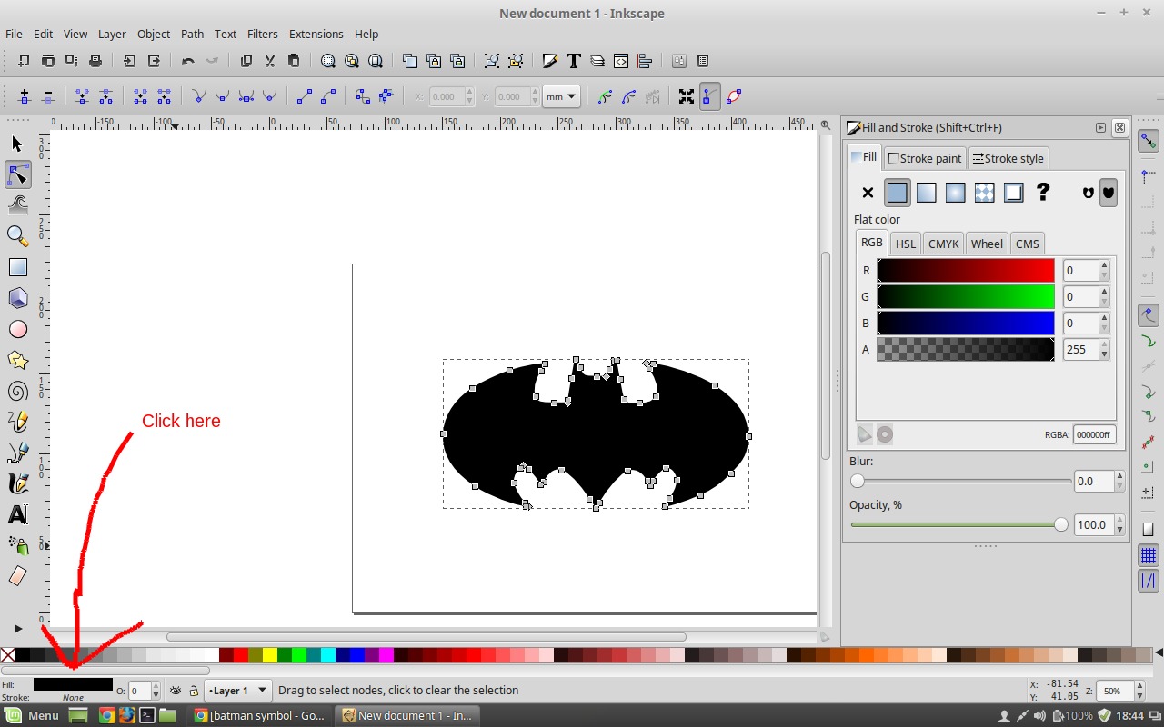Viewport: 1164px width, 727px height.
Task: Click the RGBA hex input field
Action: point(1094,435)
